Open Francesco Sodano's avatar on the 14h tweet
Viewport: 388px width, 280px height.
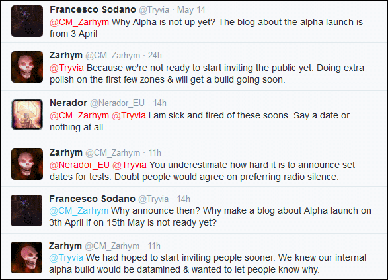pyautogui.click(x=26, y=210)
